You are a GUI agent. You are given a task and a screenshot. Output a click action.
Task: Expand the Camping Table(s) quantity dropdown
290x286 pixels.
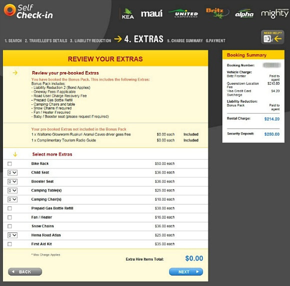(12, 190)
